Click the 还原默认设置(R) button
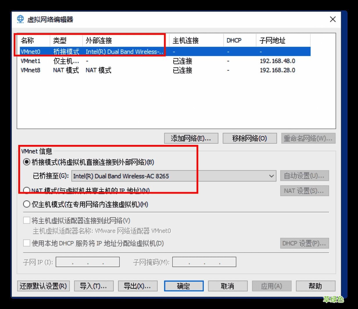The image size is (358, 309). 43,286
